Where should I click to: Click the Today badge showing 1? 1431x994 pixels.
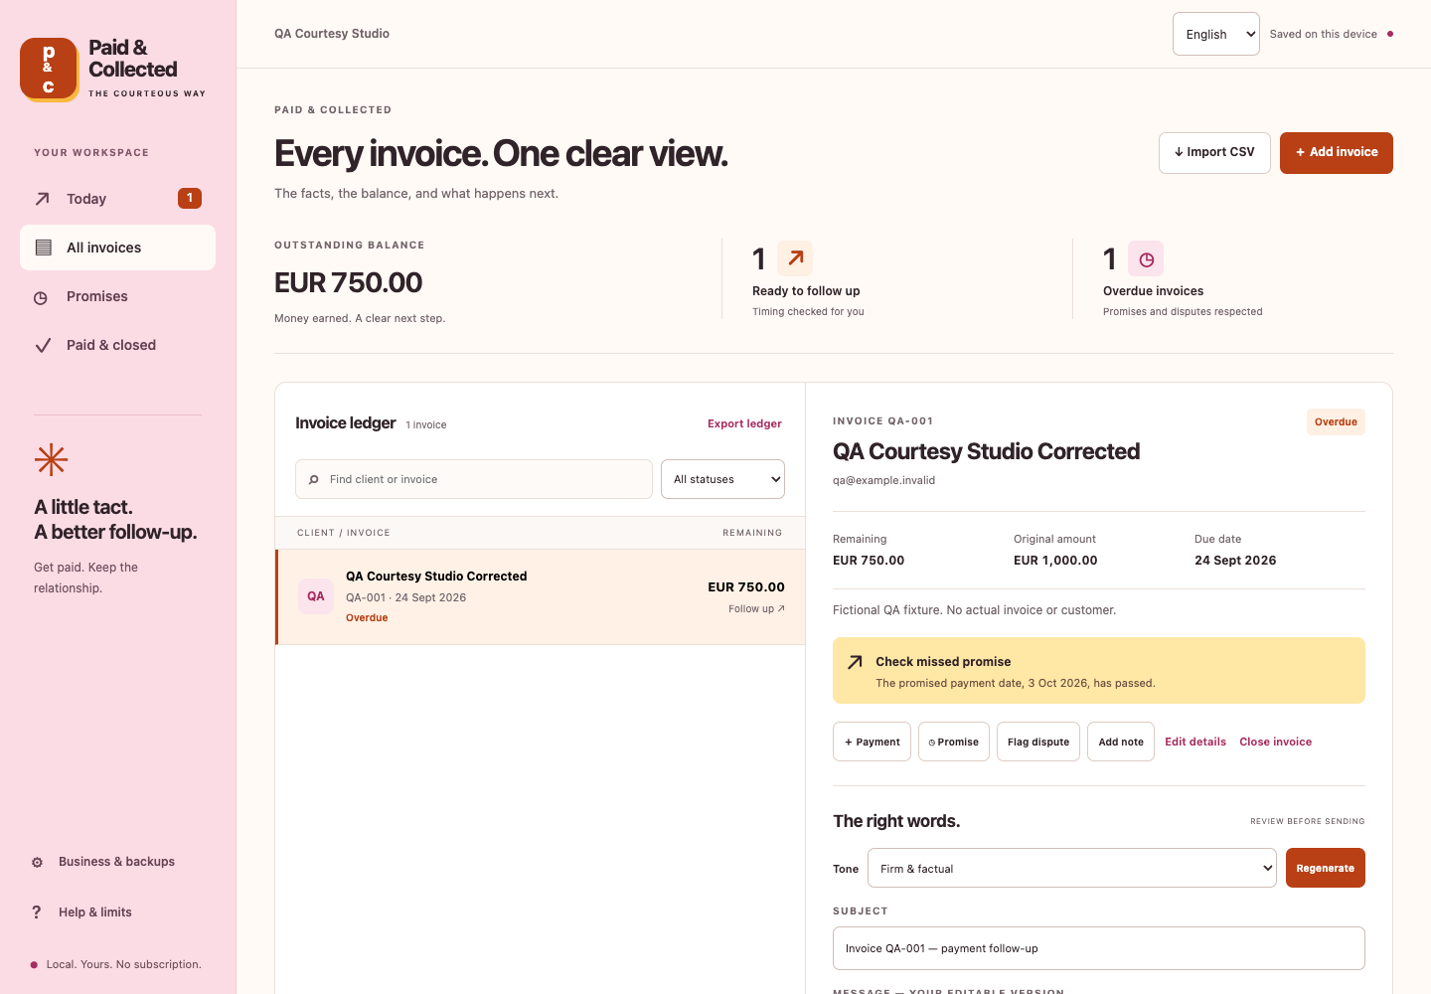click(190, 199)
